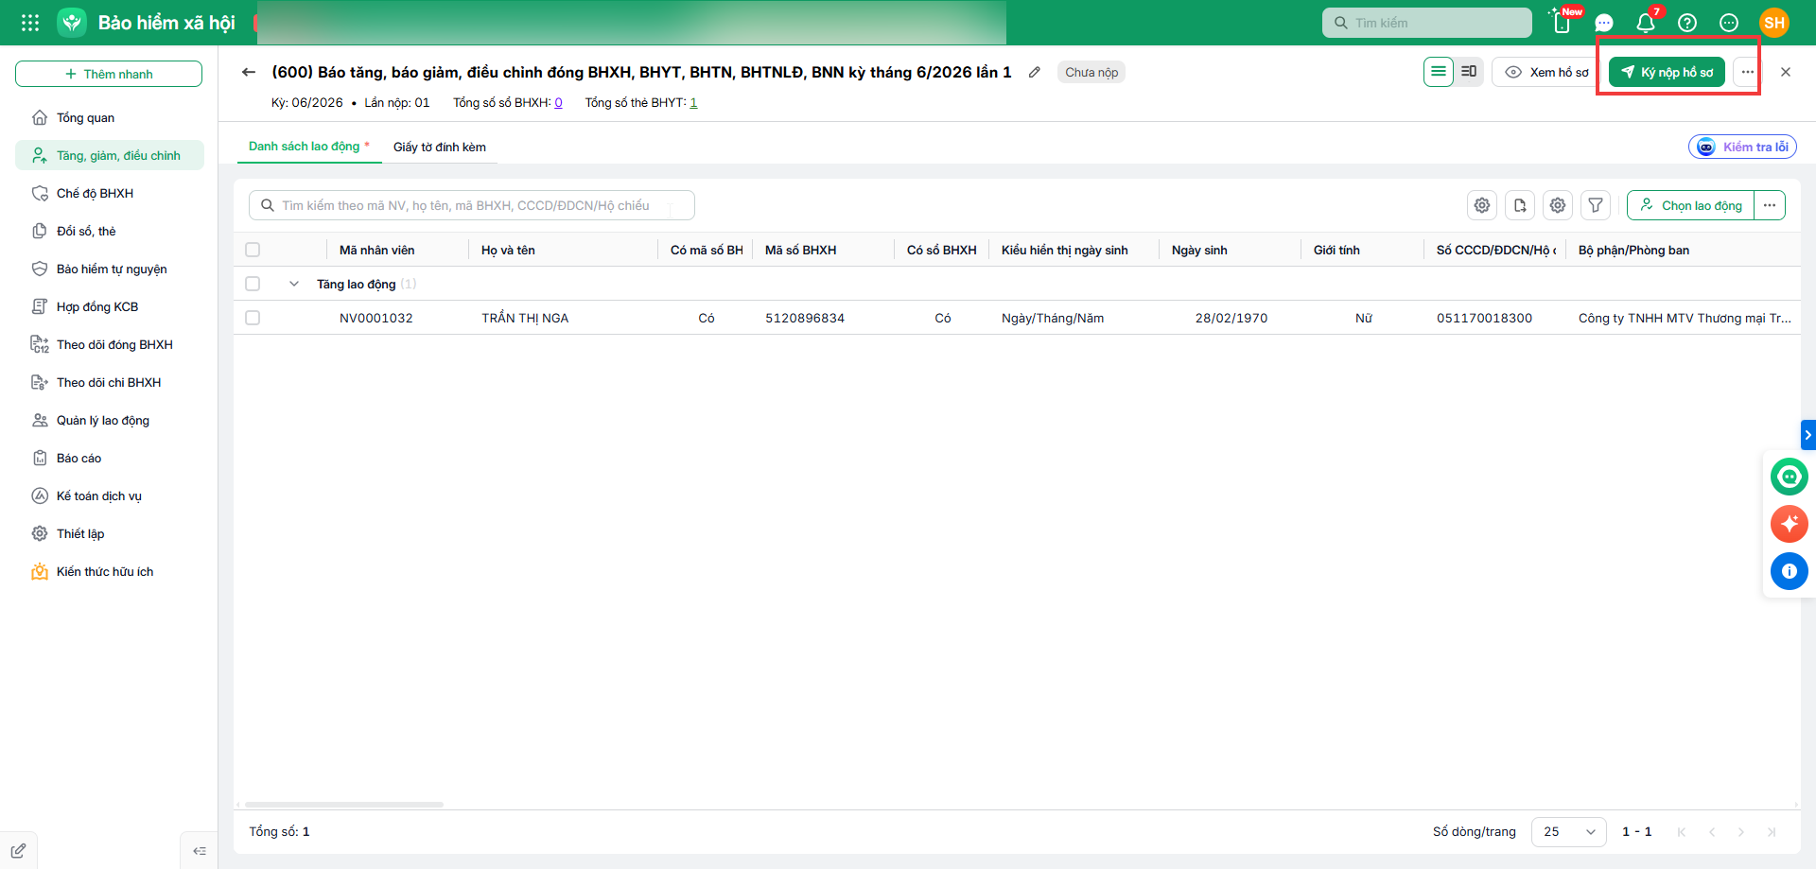The height and width of the screenshot is (869, 1816).
Task: Open the blue info floating icon
Action: coord(1790,571)
